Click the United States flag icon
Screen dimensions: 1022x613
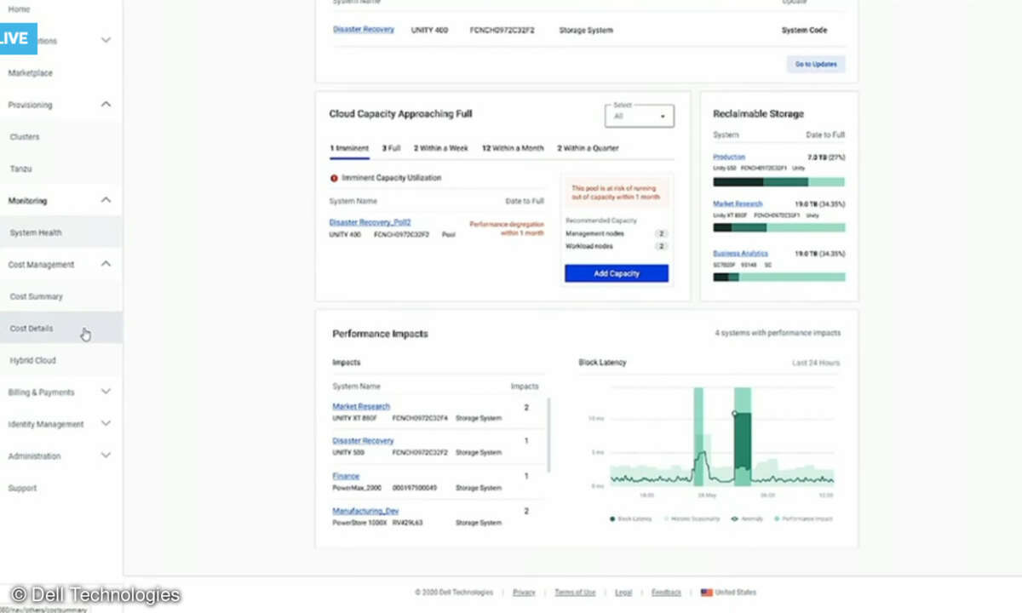tap(706, 593)
